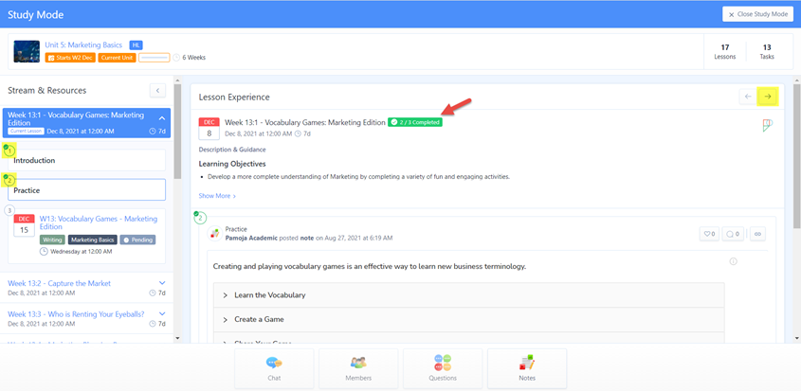This screenshot has width=801, height=391.
Task: Click Show More link
Action: [217, 195]
